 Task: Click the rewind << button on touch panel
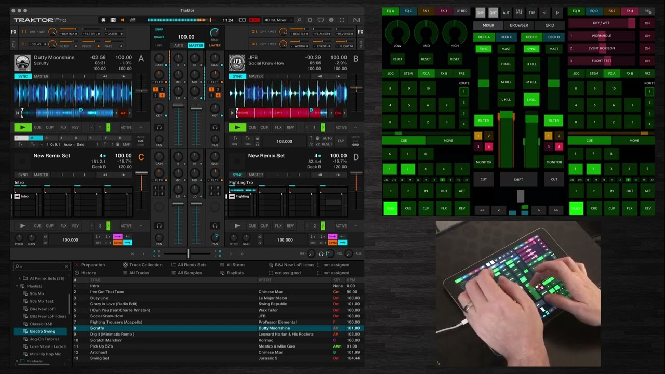pyautogui.click(x=482, y=210)
